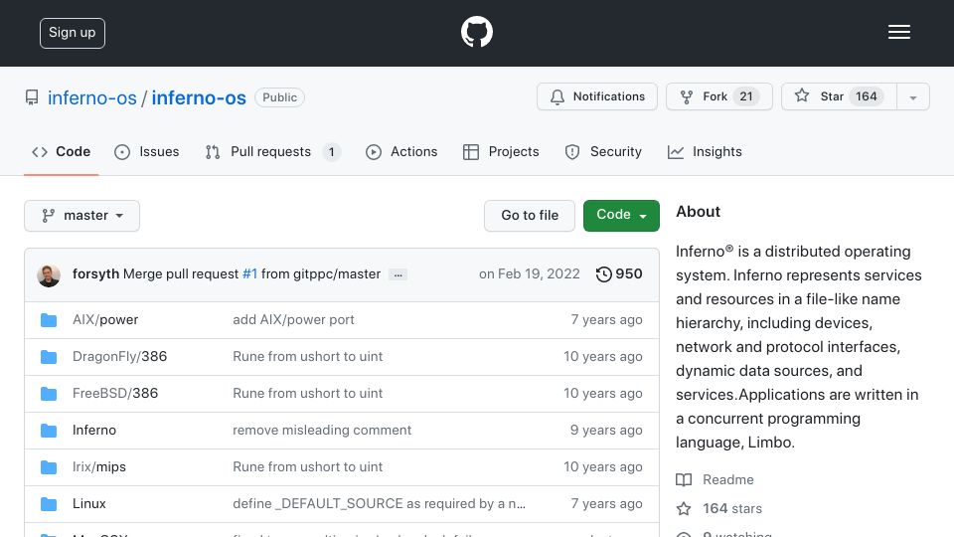Click '9 years ago' in Inferno row
Screen dimensions: 954x537
(606, 430)
